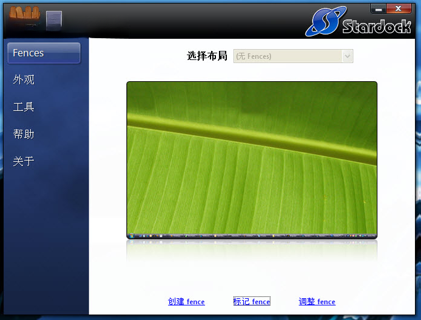Minimize the Fences settings window
Image resolution: width=421 pixels, height=320 pixels.
coord(379,9)
